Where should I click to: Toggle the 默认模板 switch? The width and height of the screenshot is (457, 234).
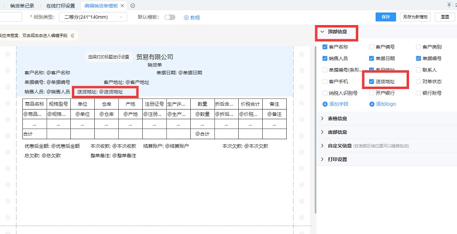pyautogui.click(x=170, y=18)
